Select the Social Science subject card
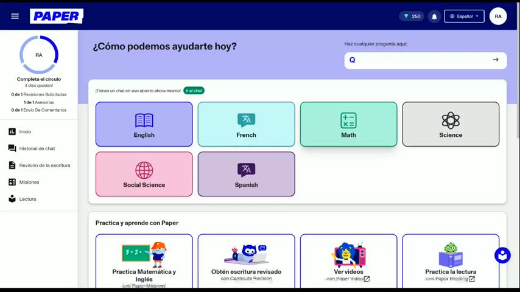This screenshot has width=520, height=292. click(144, 174)
